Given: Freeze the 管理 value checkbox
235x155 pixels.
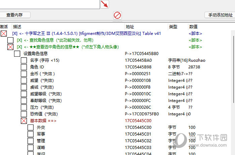Looking at the screenshot, I should (31, 141).
